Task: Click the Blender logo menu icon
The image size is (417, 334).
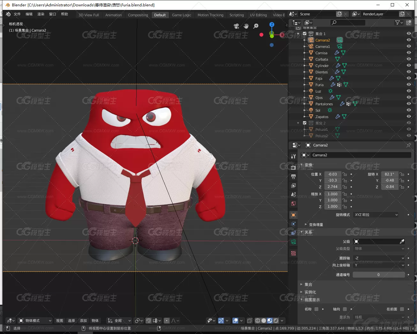Action: coord(8,14)
